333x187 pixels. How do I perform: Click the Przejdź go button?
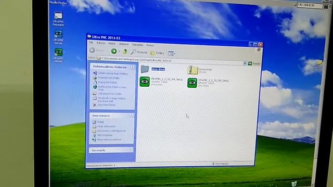254,63
